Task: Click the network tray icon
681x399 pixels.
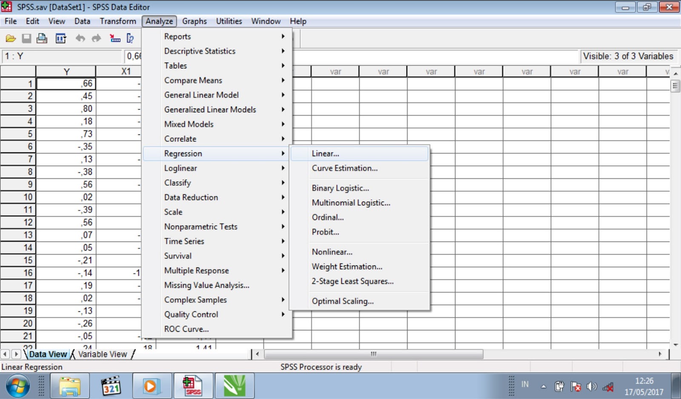Action: click(608, 387)
